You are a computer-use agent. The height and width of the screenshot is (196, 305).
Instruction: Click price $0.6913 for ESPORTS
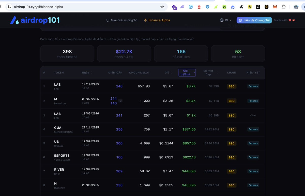166,157
